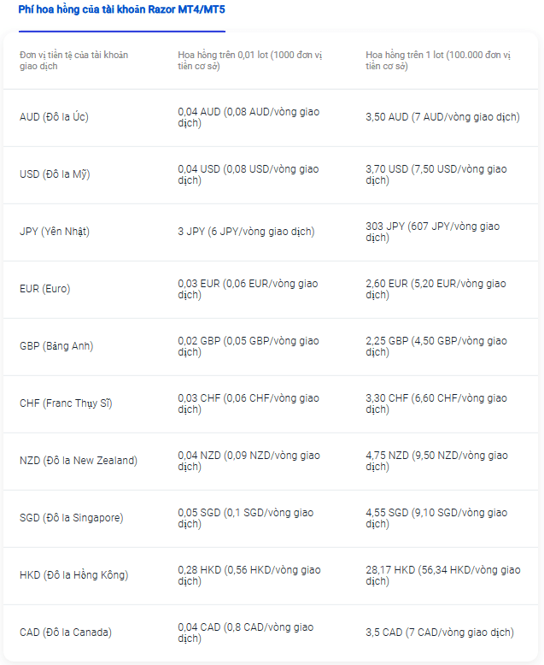
Task: Select the NZD (Đô la New Zealand) cell
Action: 79,461
